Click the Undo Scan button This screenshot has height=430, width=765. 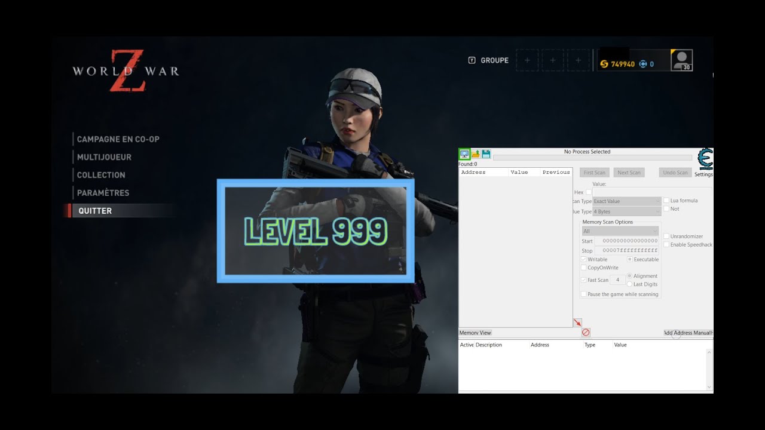pyautogui.click(x=675, y=173)
